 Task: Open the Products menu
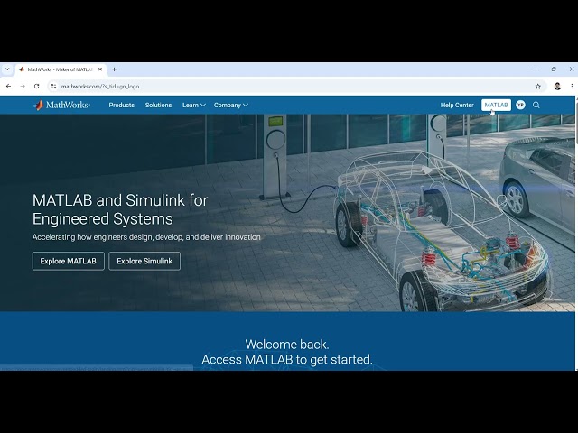(x=122, y=105)
